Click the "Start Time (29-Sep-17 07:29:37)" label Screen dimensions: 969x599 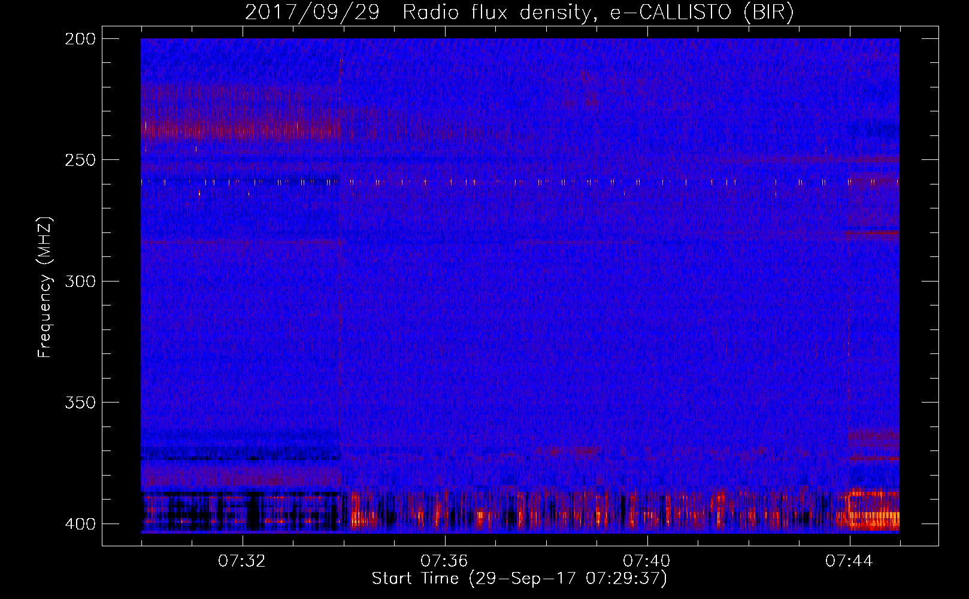point(519,579)
